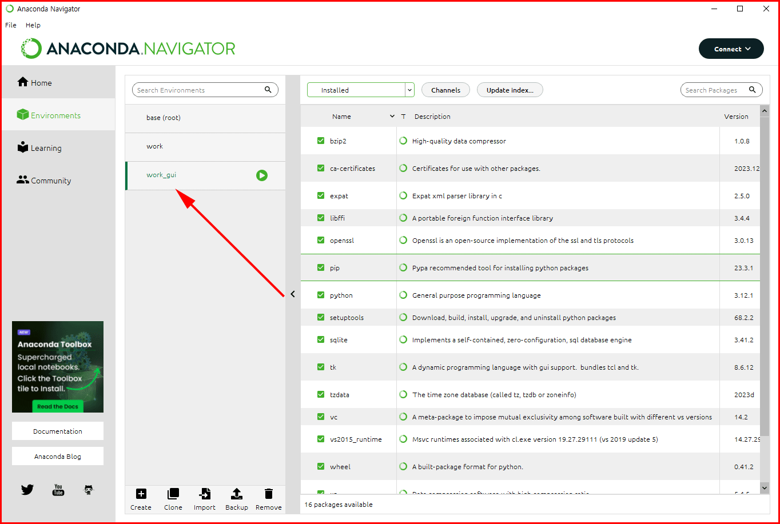Click the python status circle icon

(x=404, y=295)
